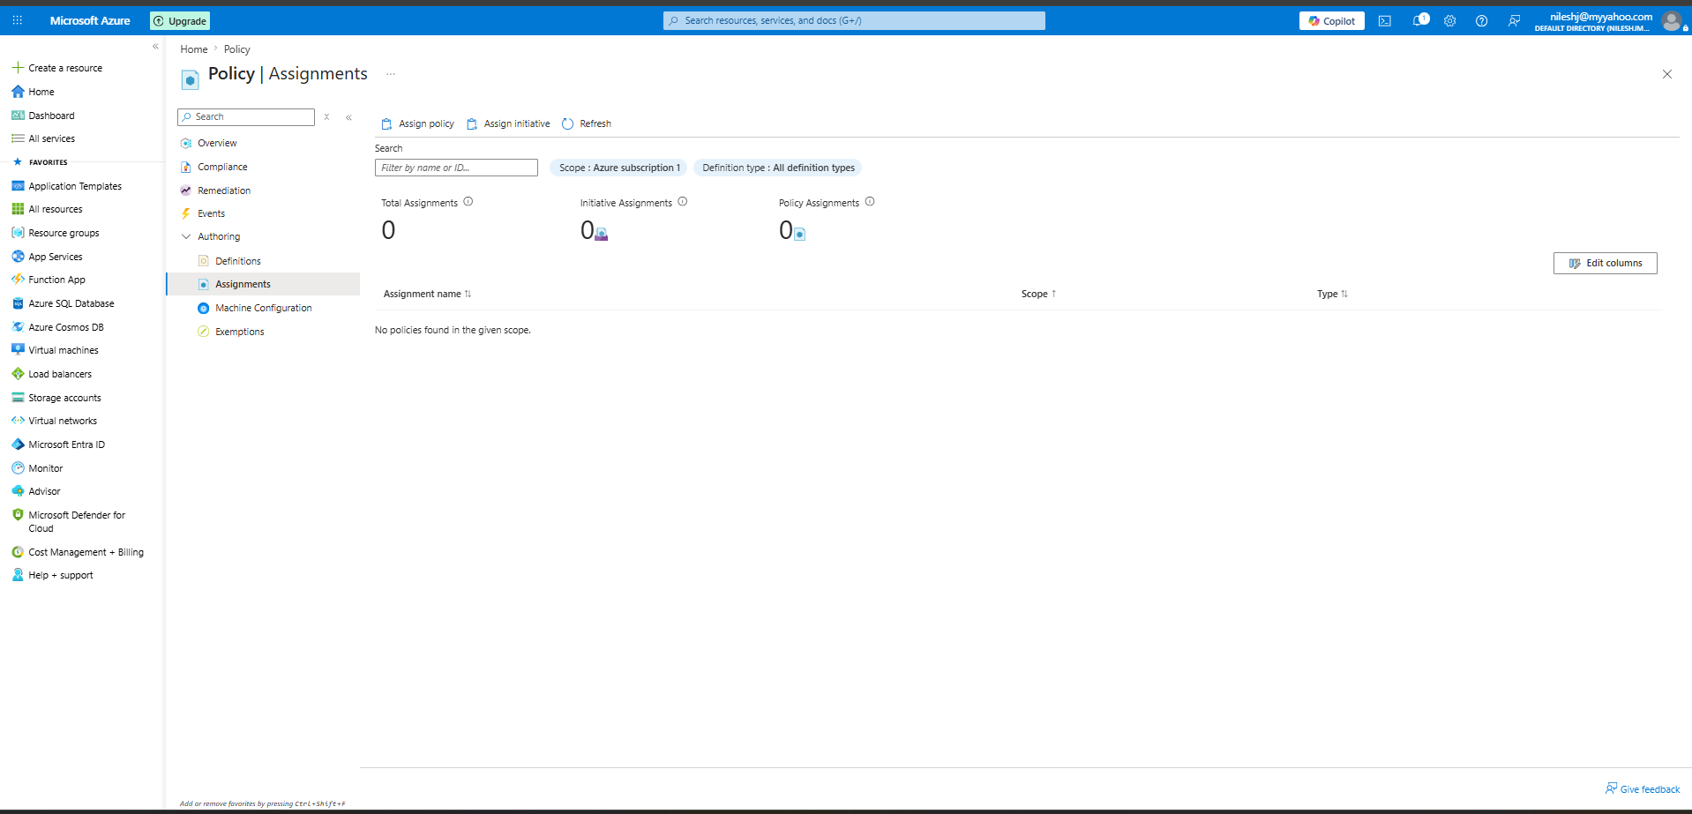
Task: Open Azure Cosmos DB favorite
Action: click(57, 327)
